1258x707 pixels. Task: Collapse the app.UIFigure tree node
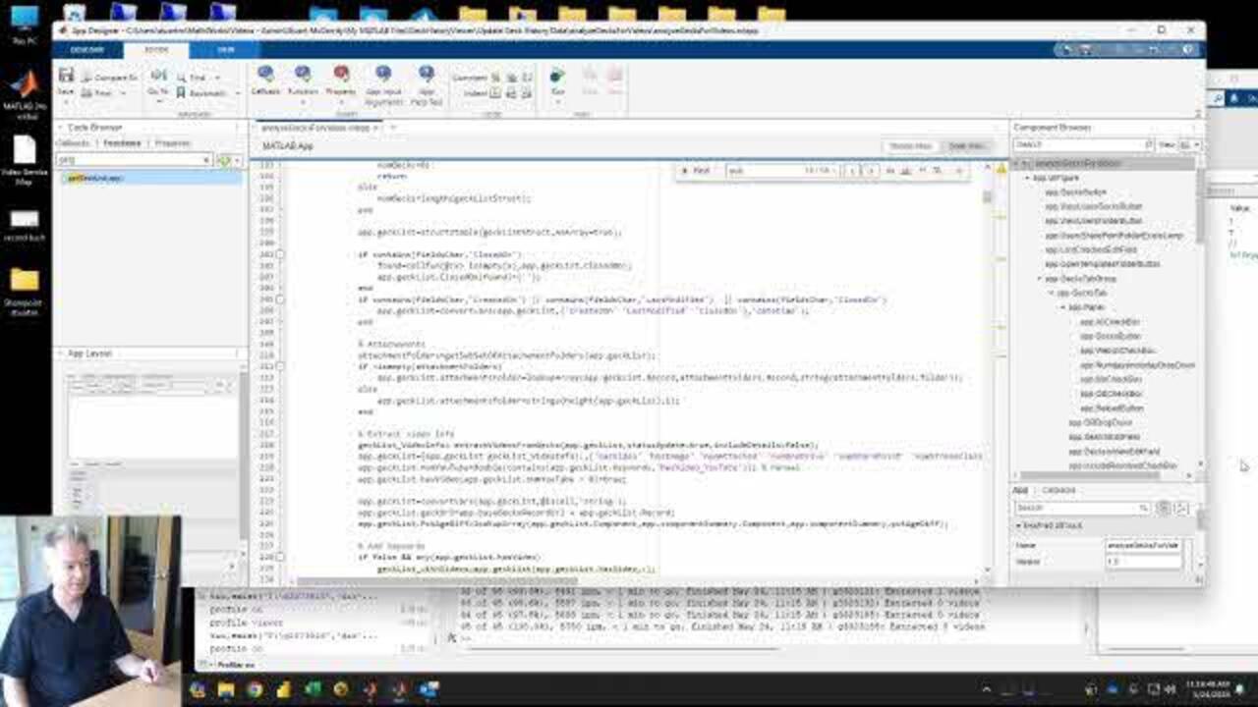click(1028, 179)
